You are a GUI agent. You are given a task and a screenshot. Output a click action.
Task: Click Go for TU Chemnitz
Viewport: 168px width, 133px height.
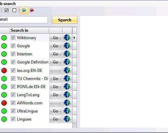[x=56, y=79]
